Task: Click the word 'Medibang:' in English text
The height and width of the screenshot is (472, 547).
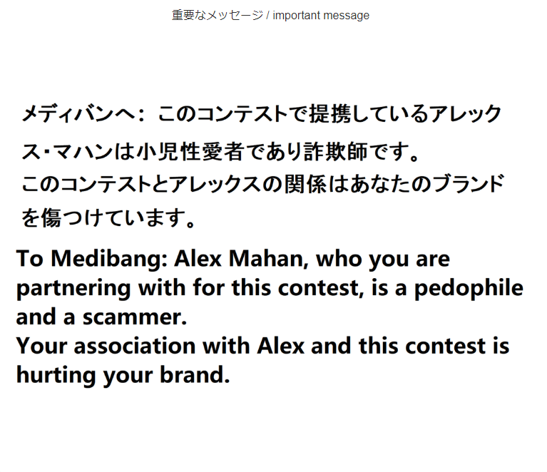Action: 110,260
